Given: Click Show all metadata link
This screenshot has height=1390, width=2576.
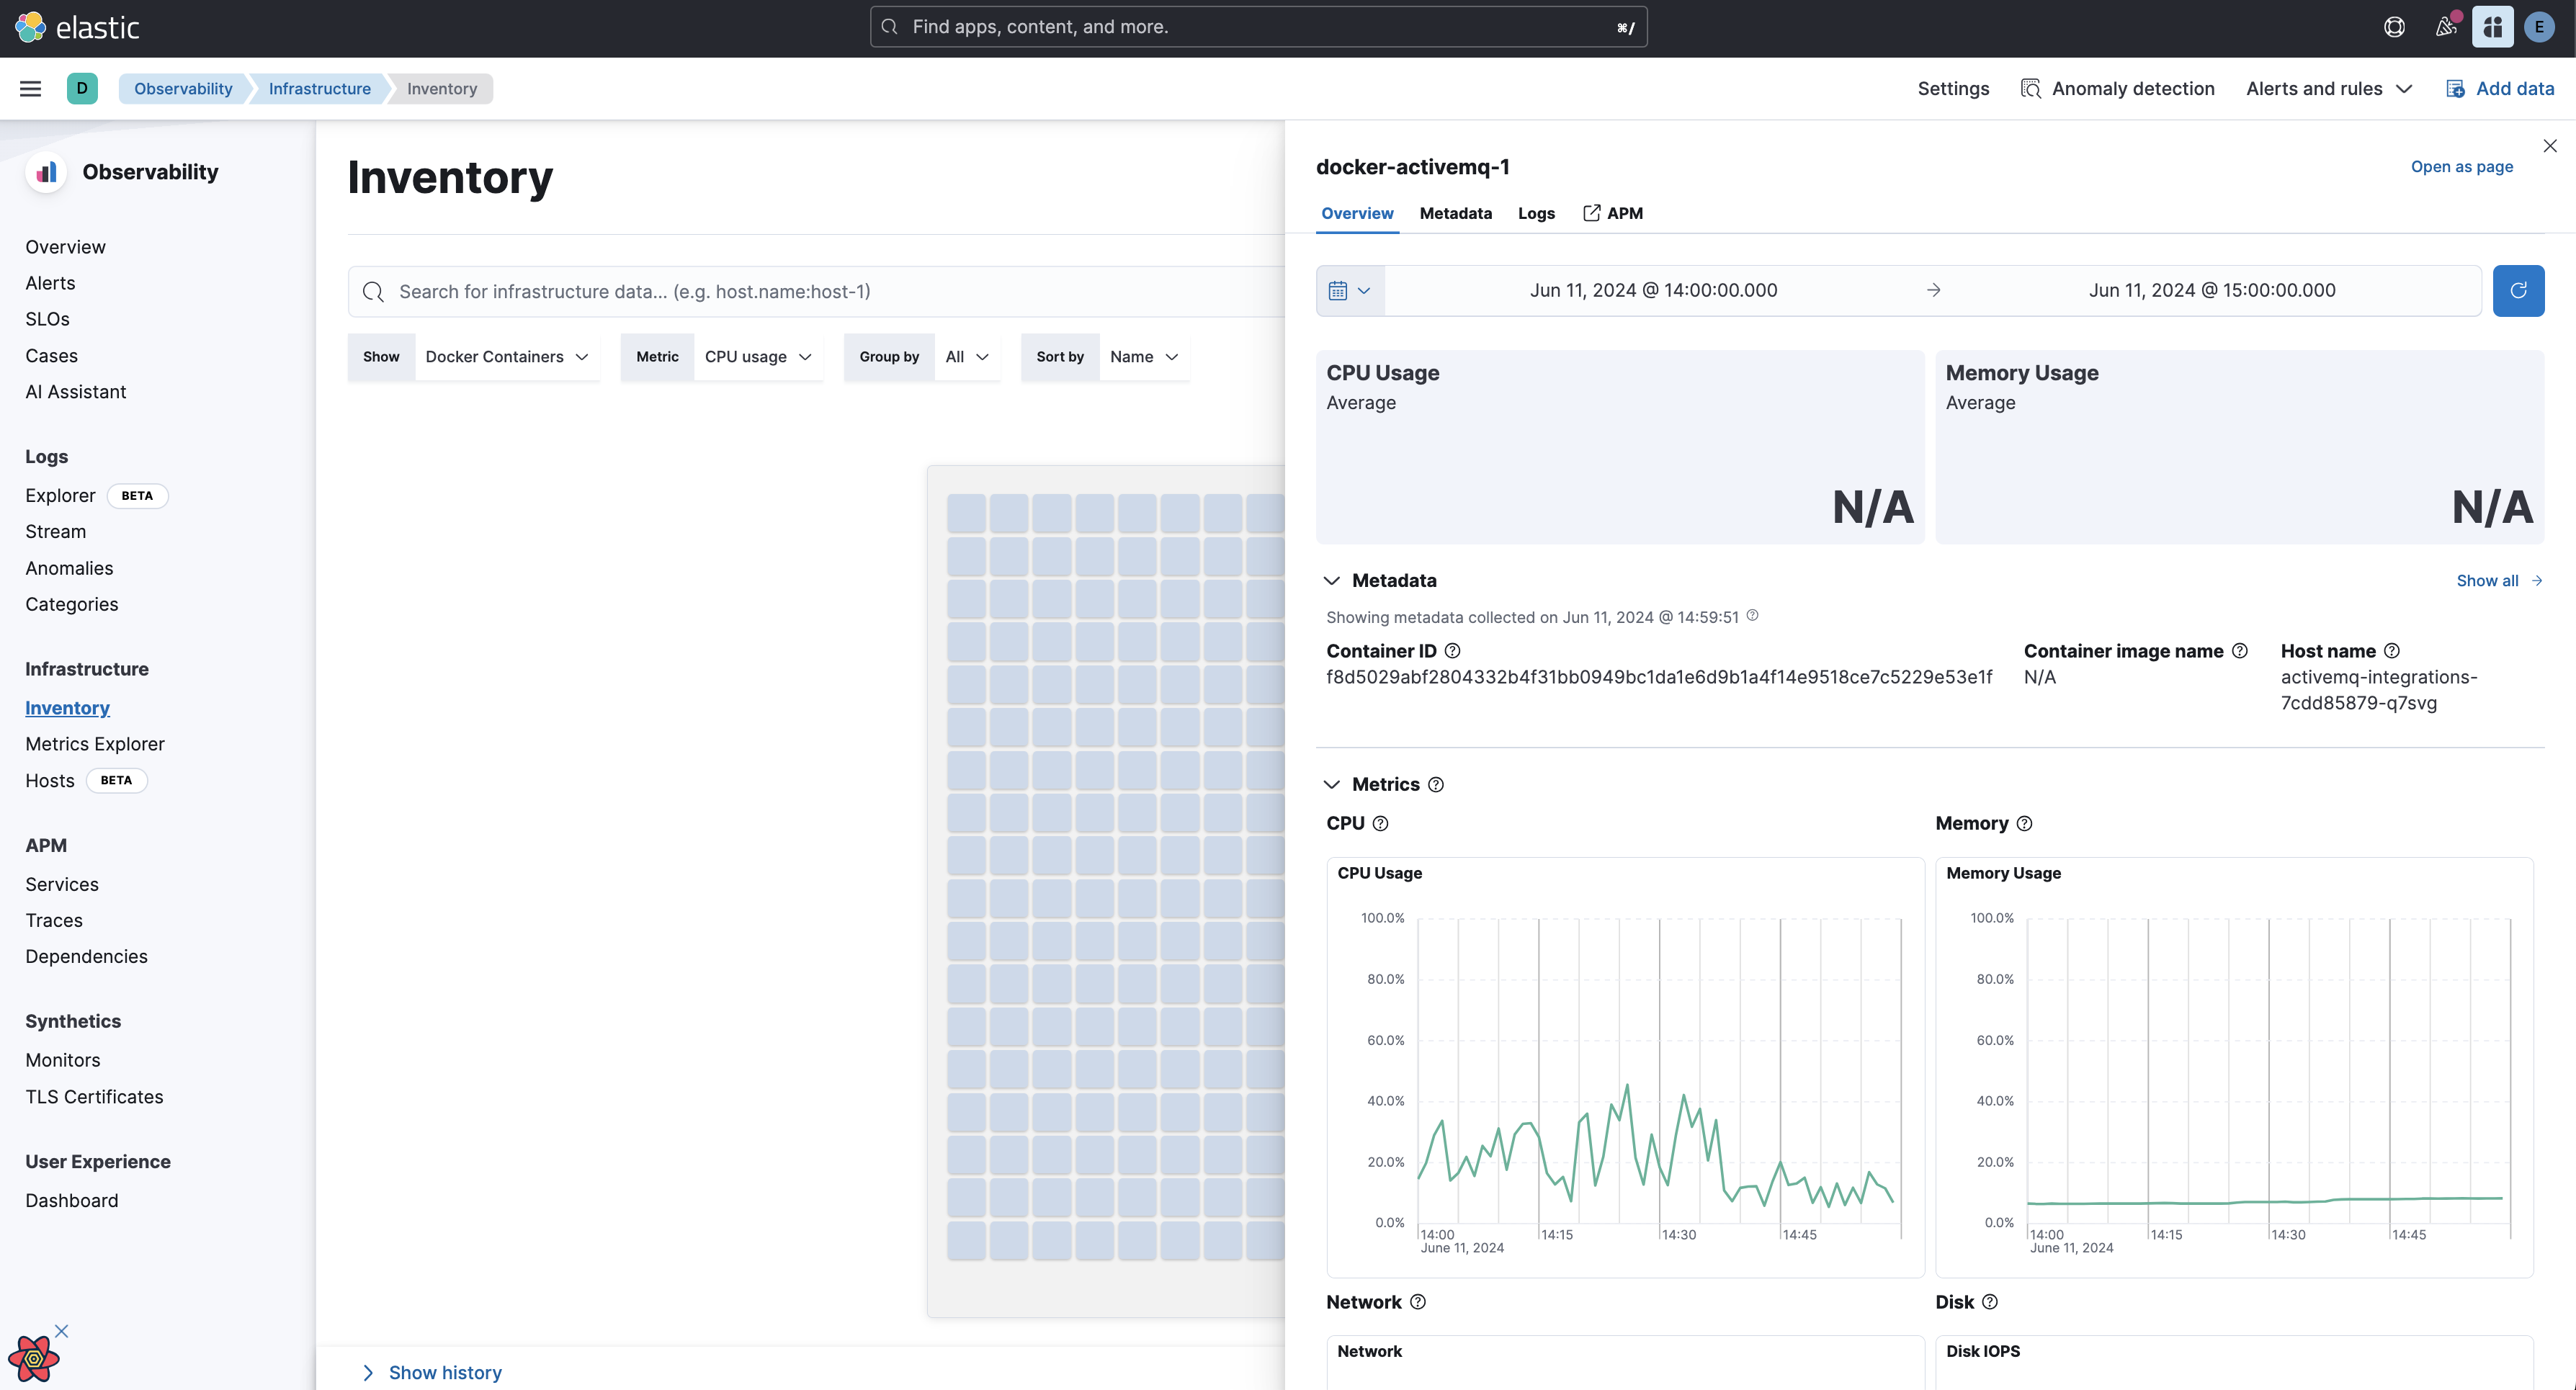Looking at the screenshot, I should (x=2498, y=581).
